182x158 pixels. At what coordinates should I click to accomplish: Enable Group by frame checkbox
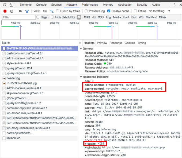[57, 11]
